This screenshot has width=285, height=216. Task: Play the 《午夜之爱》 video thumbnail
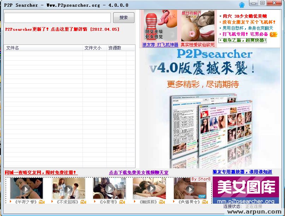26,189
